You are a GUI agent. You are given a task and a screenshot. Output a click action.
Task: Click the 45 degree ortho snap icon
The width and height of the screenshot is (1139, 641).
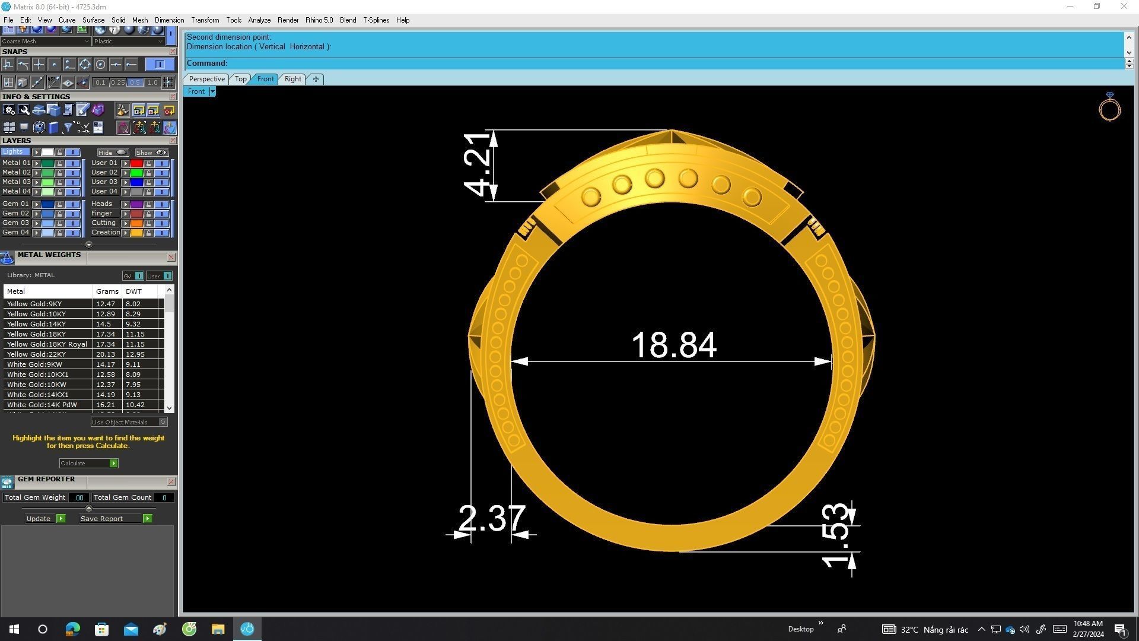pos(53,82)
